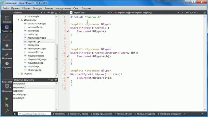
Task: Open the Правка menu
Action: tap(15, 8)
